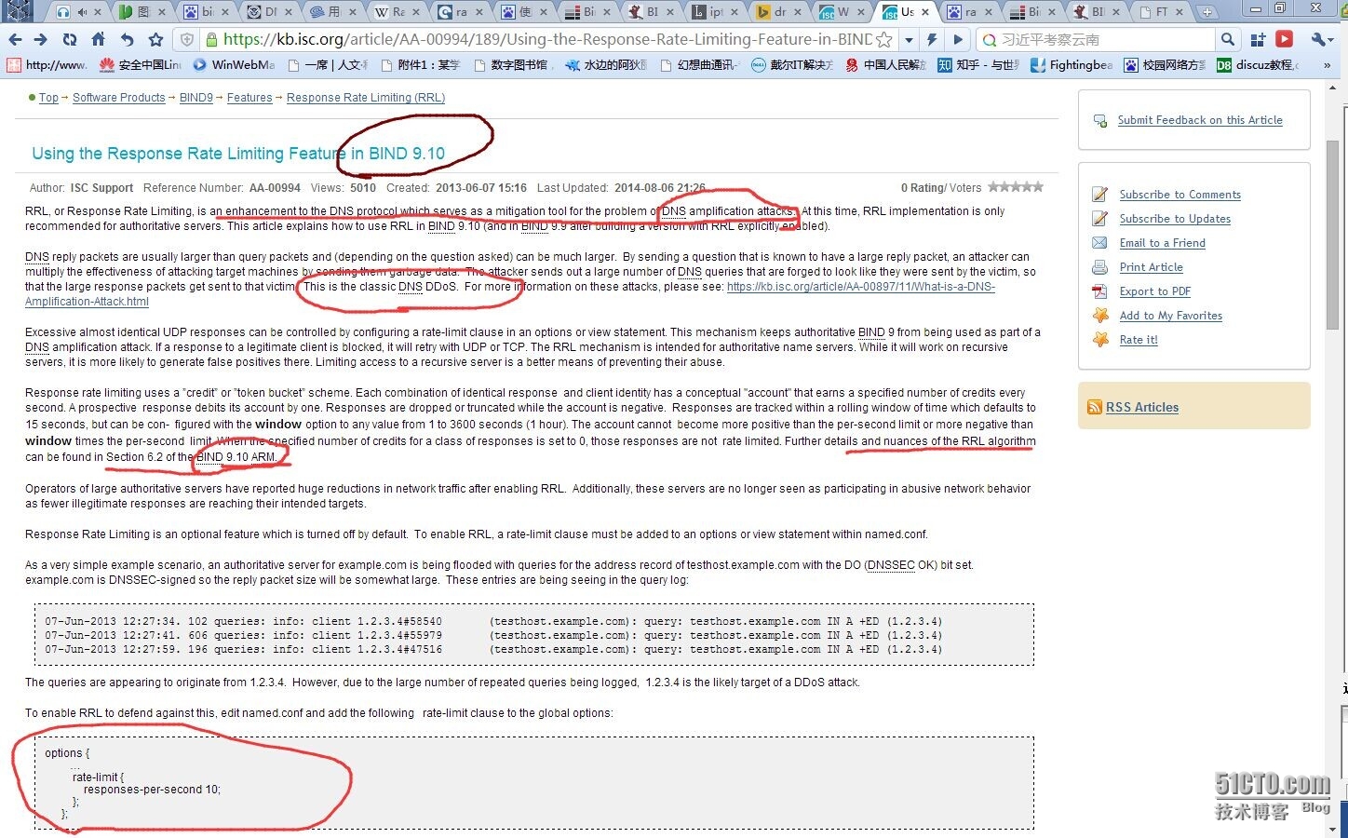Expand hidden bookmarks with double chevron
The height and width of the screenshot is (838, 1348).
coord(1327,65)
